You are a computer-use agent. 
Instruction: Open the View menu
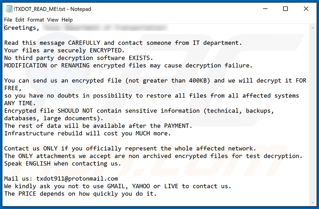click(52, 20)
